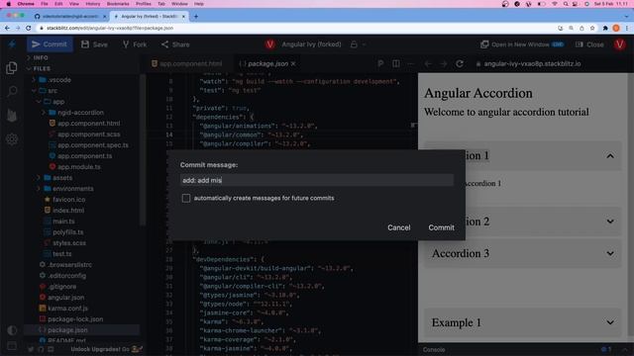Reload the preview pane
The height and width of the screenshot is (356, 634).
point(460,63)
